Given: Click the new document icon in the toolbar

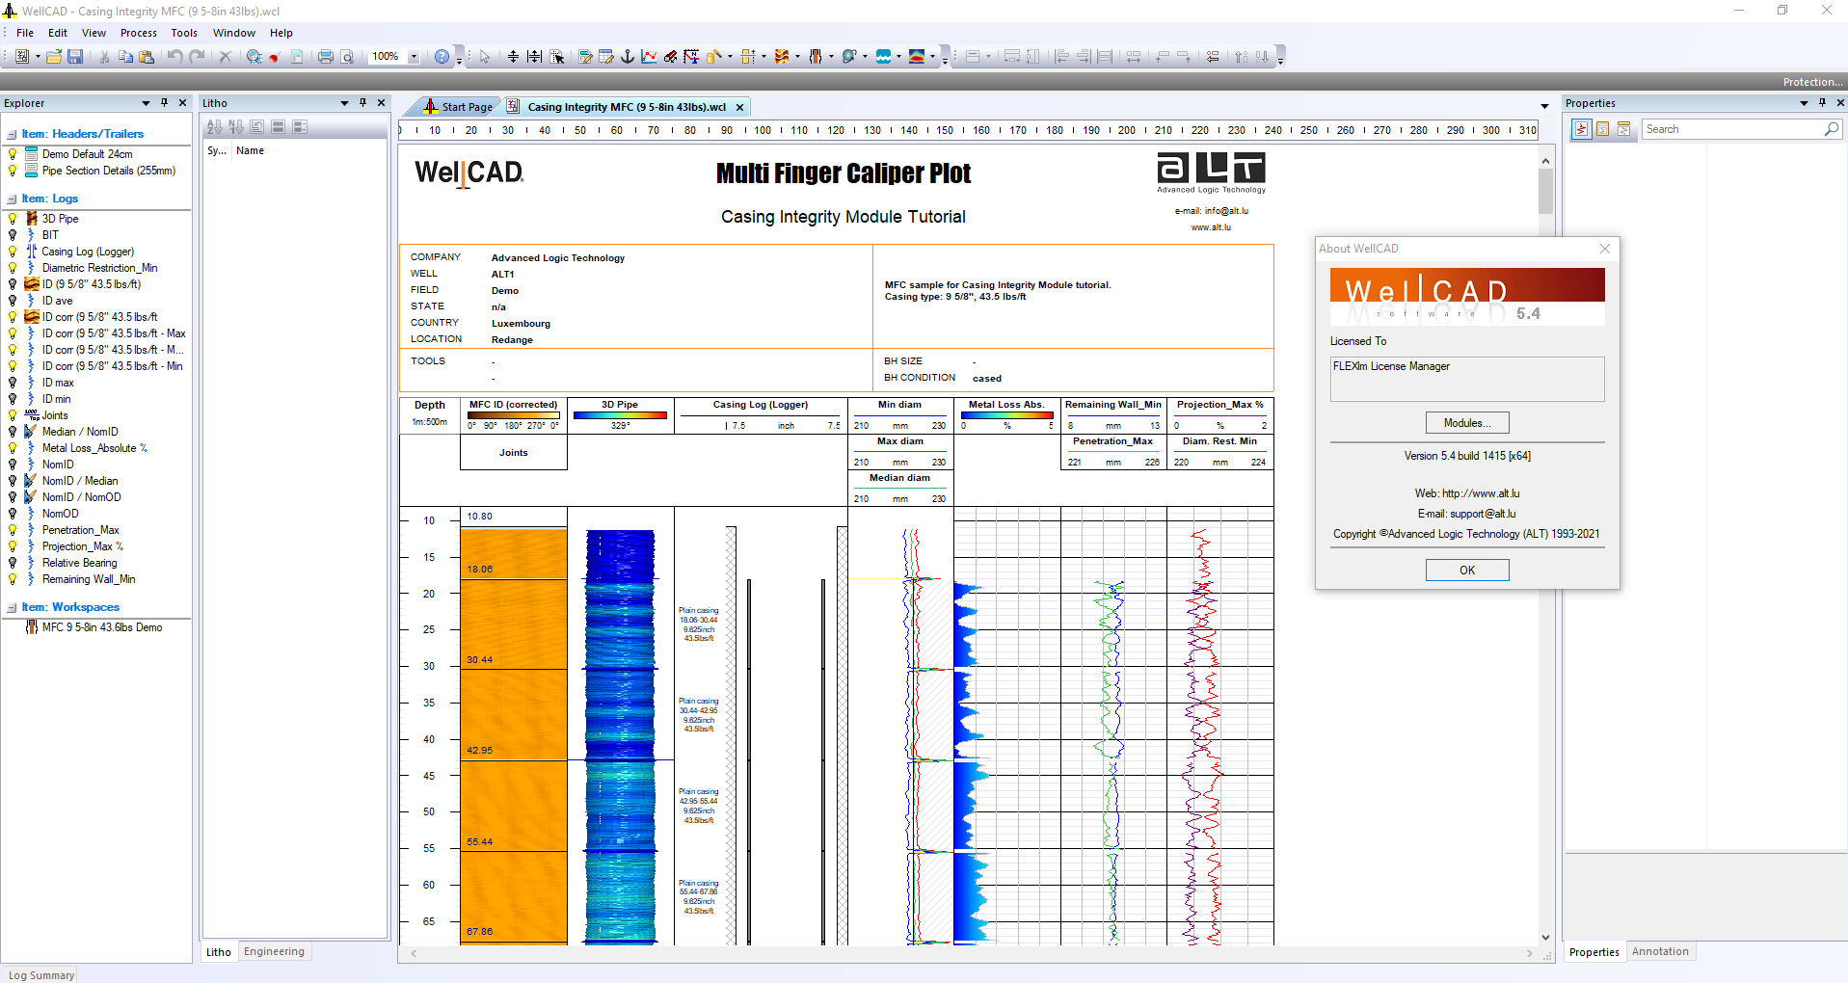Looking at the screenshot, I should 22,57.
